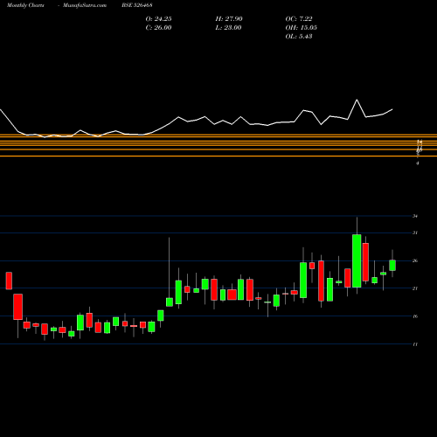Click the 'OH: 15.05' reading

point(302,28)
